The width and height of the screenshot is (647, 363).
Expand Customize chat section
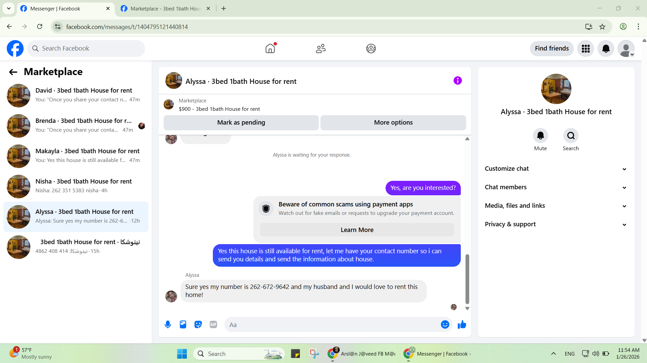pyautogui.click(x=556, y=169)
